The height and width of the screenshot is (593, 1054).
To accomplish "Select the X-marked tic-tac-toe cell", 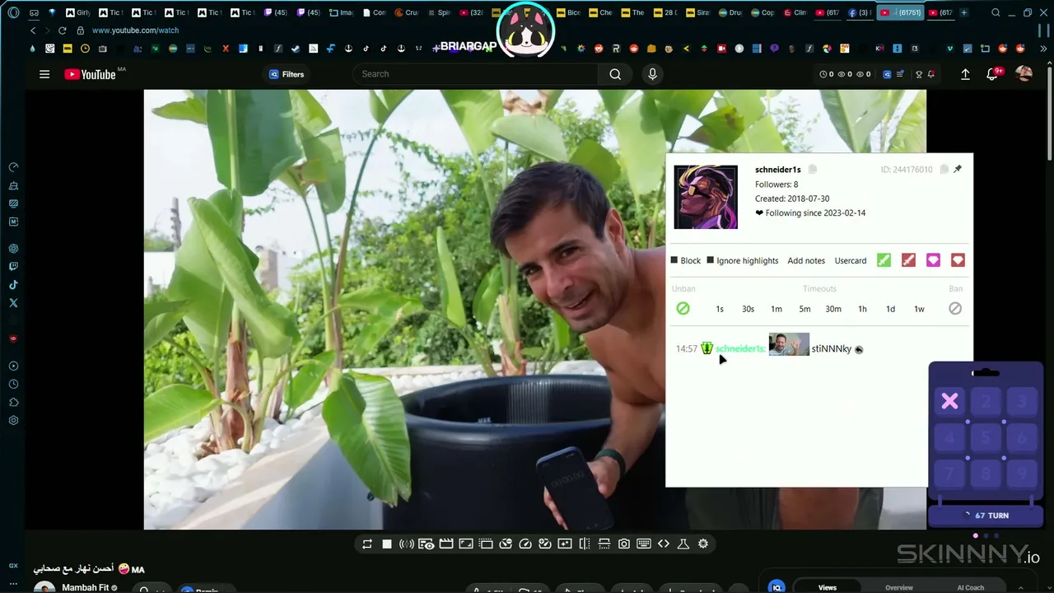I will (x=949, y=402).
